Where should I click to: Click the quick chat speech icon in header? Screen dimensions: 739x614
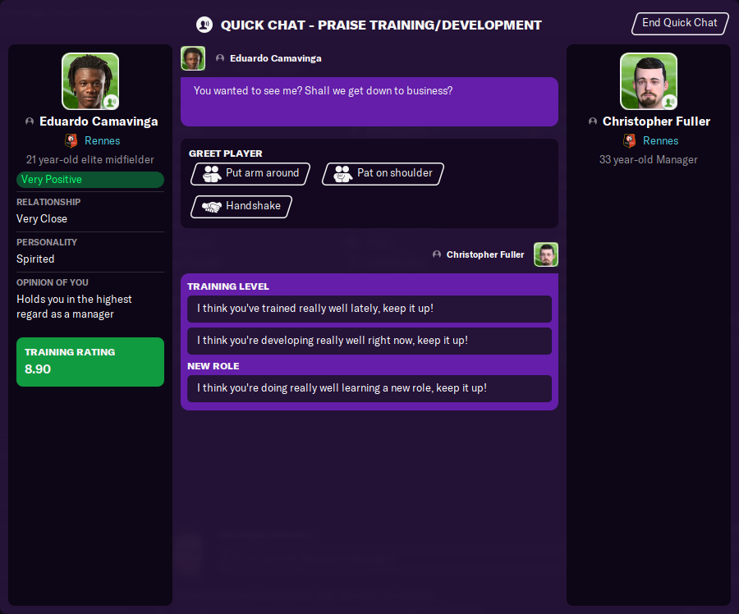204,25
